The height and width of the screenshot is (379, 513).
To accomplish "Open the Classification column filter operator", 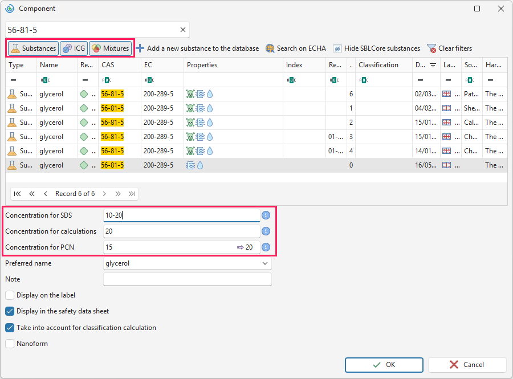I will 364,80.
